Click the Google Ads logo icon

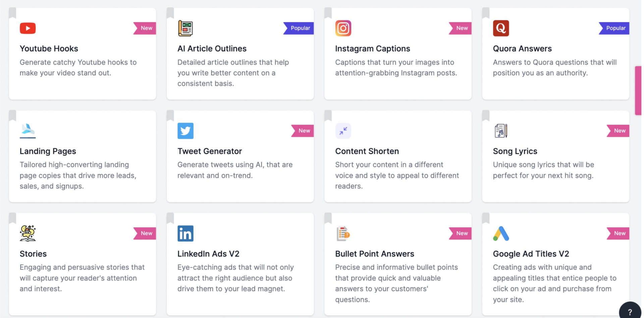click(x=501, y=233)
